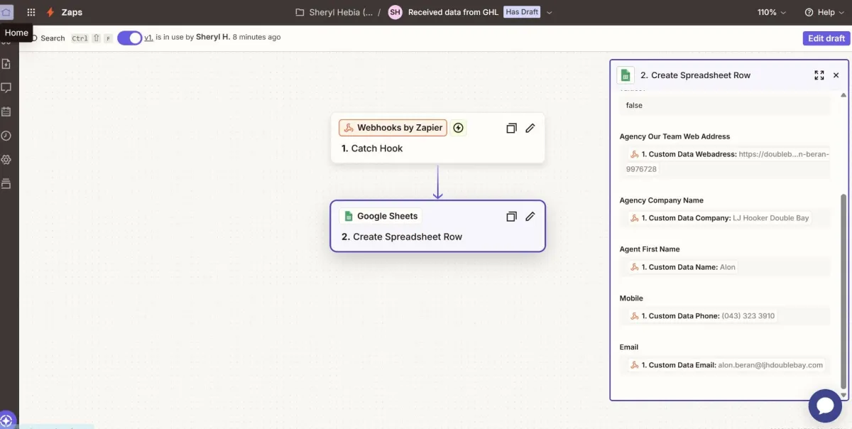Edit the Create Spreadsheet Row step pencil
This screenshot has height=429, width=852.
(x=530, y=217)
